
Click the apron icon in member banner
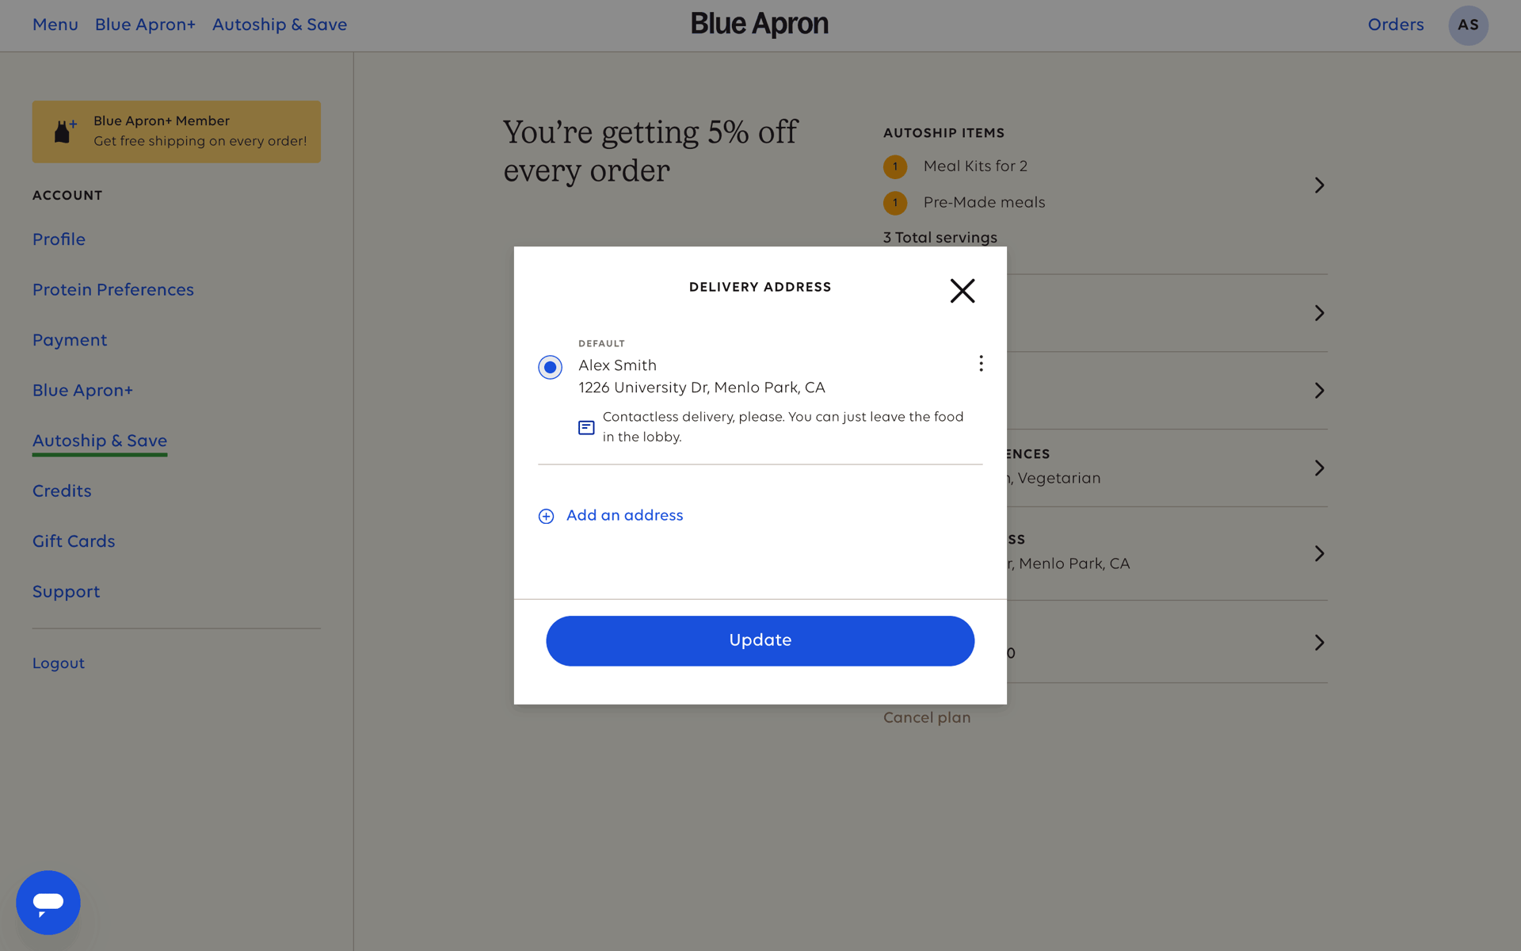[x=64, y=132]
